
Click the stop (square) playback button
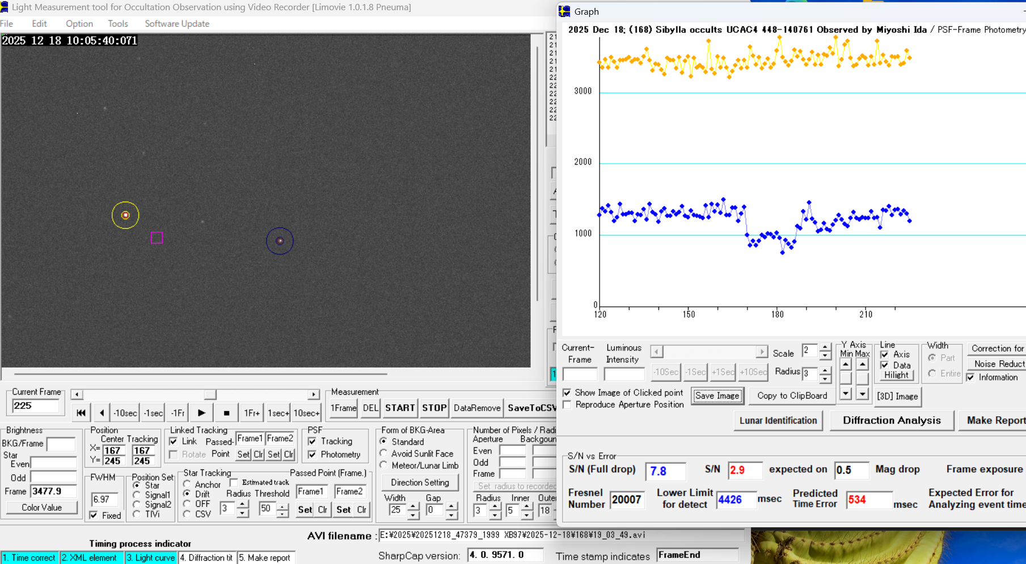click(x=226, y=413)
